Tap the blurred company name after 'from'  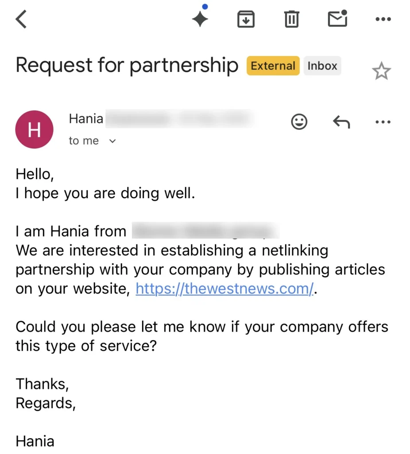[x=206, y=231]
